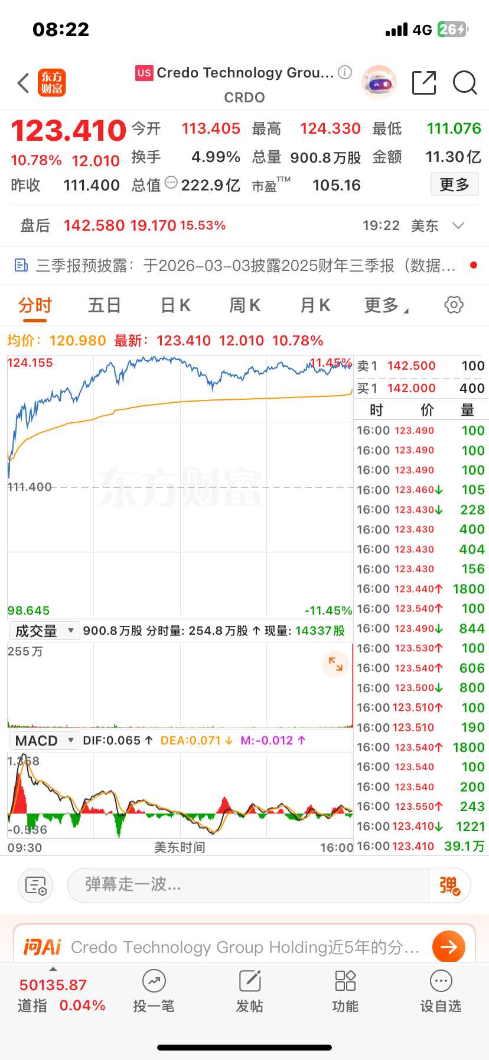Open 问Ai question about Credo dividends
The height and width of the screenshot is (1060, 489).
tap(245, 948)
